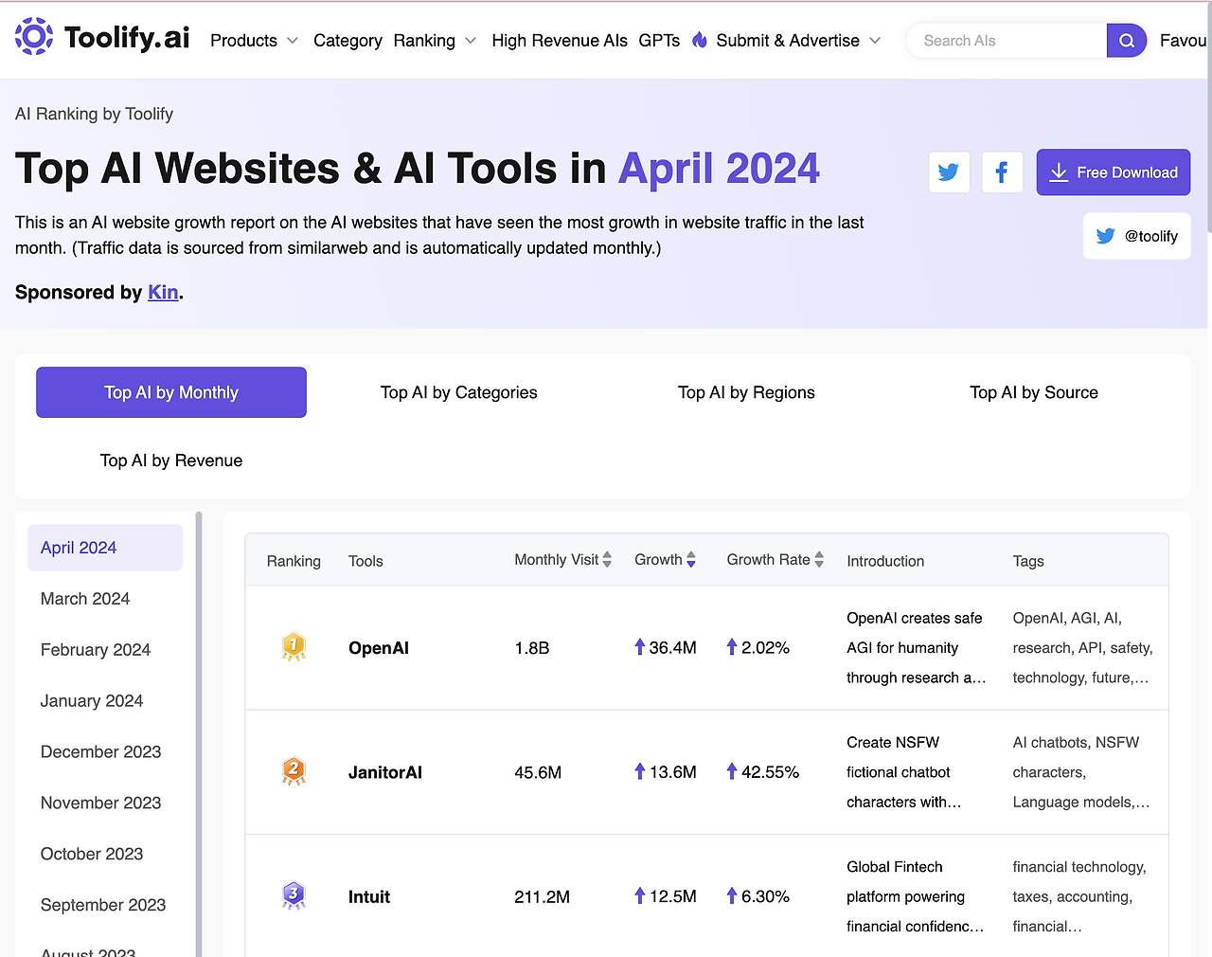Switch to Top AI by Revenue tab

pos(171,460)
